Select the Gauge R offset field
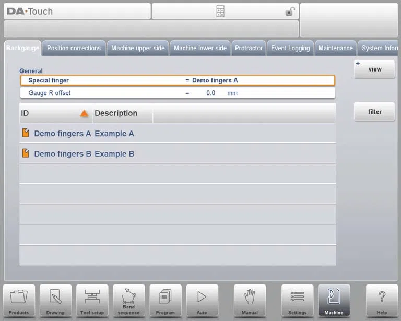This screenshot has width=401, height=321. (x=178, y=93)
